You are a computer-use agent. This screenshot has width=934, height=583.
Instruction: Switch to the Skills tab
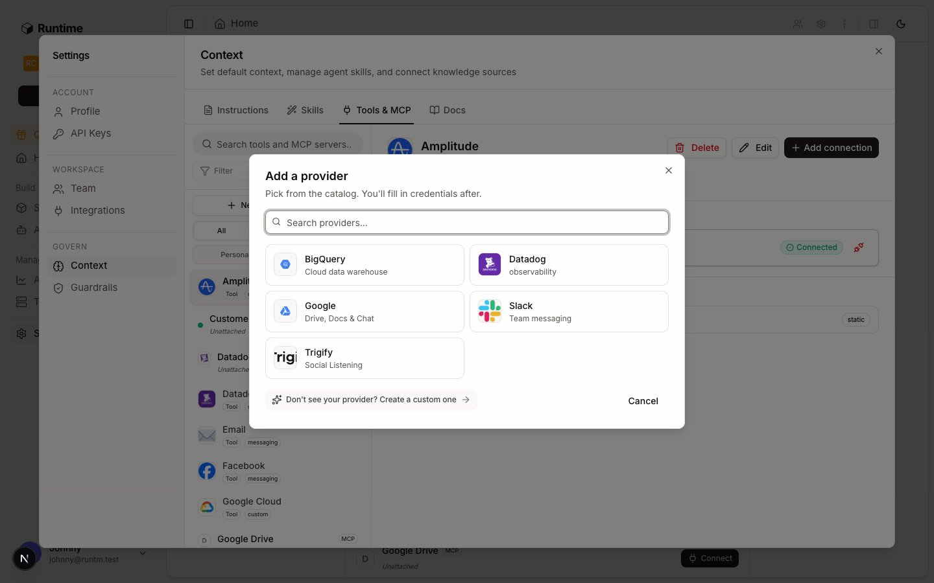305,110
